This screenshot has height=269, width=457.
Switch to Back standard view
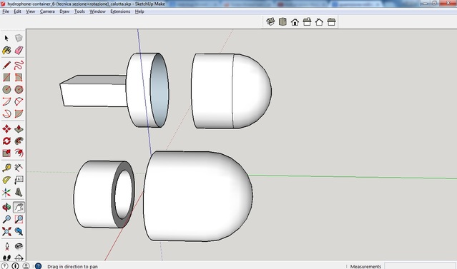click(319, 22)
